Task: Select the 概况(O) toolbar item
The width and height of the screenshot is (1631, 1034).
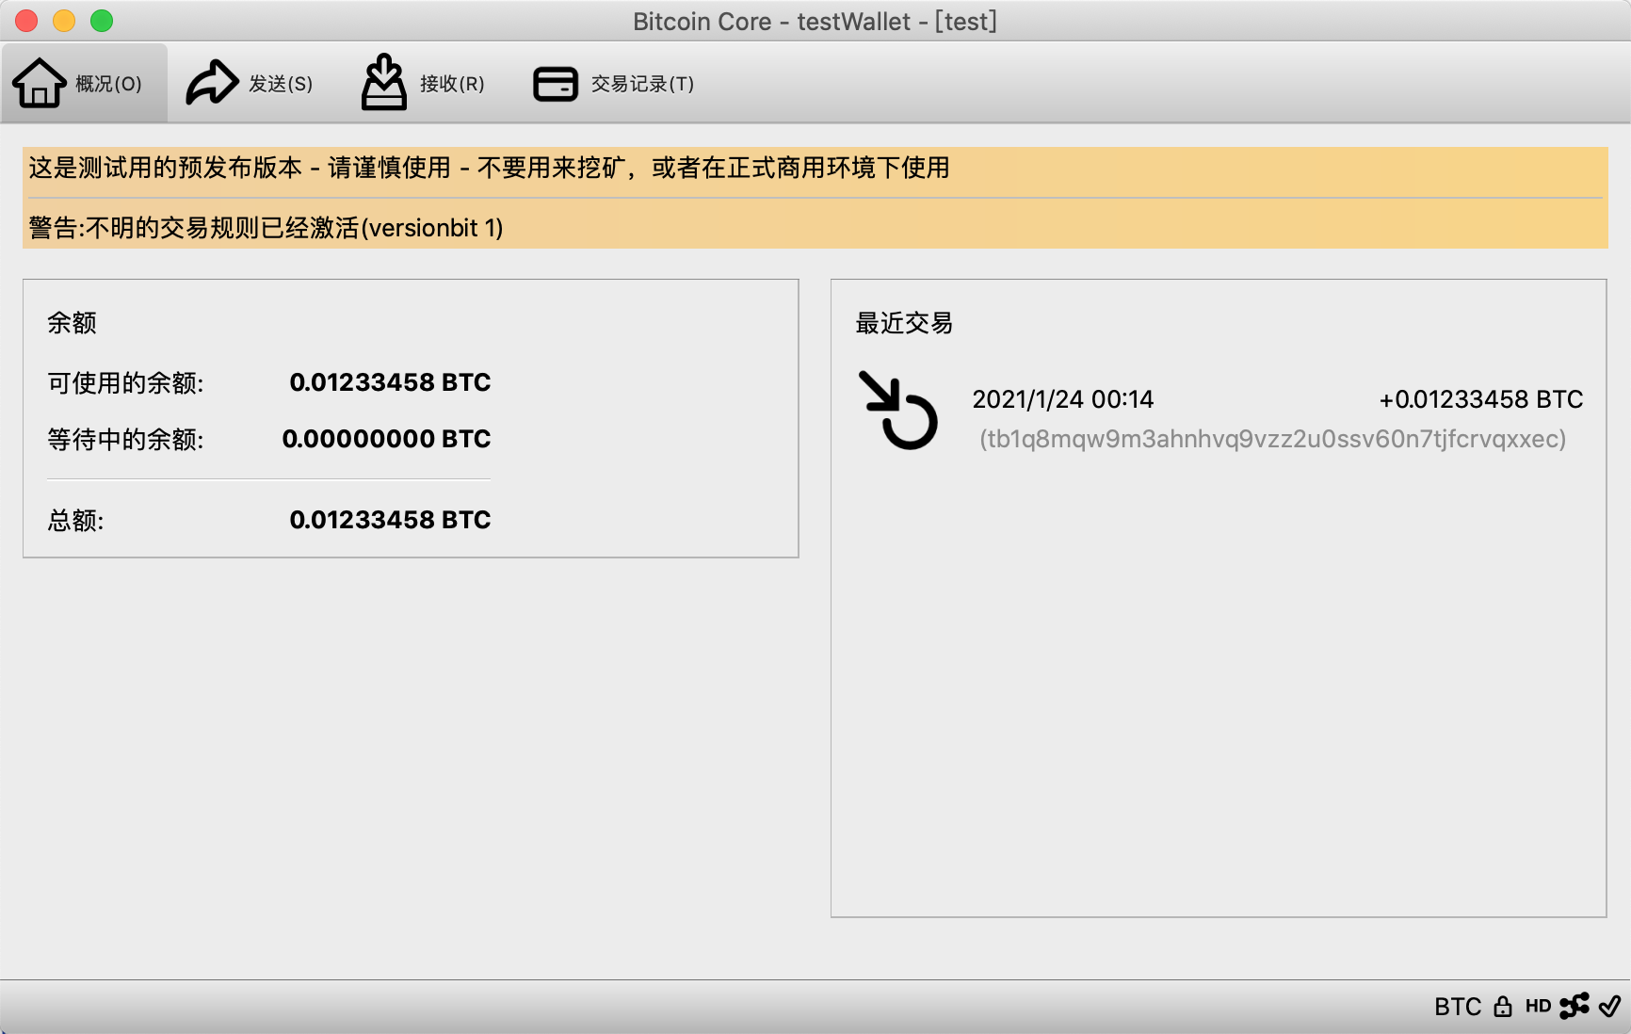Action: point(106,84)
